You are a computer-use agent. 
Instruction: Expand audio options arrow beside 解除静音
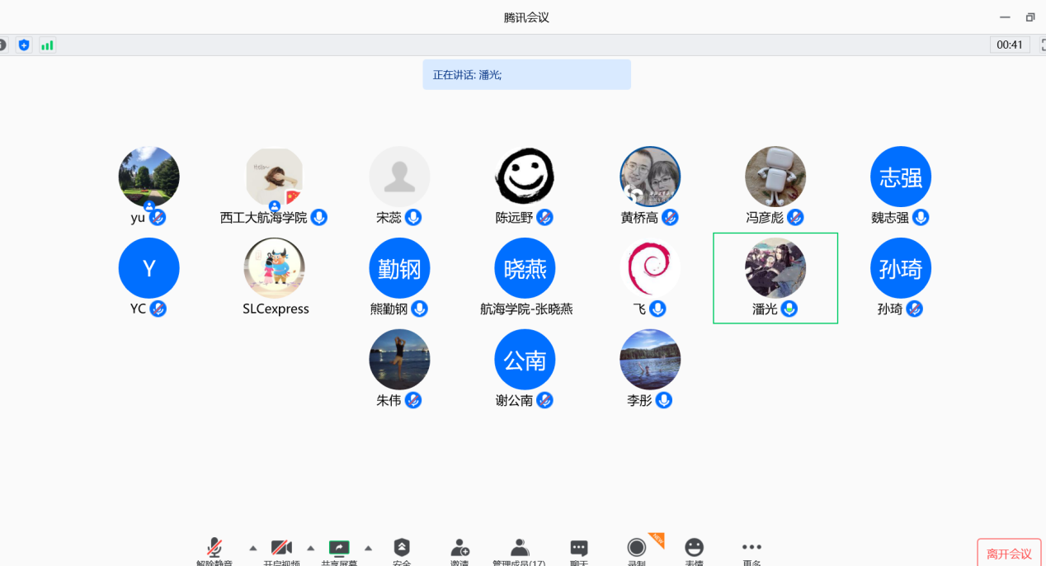tap(253, 548)
